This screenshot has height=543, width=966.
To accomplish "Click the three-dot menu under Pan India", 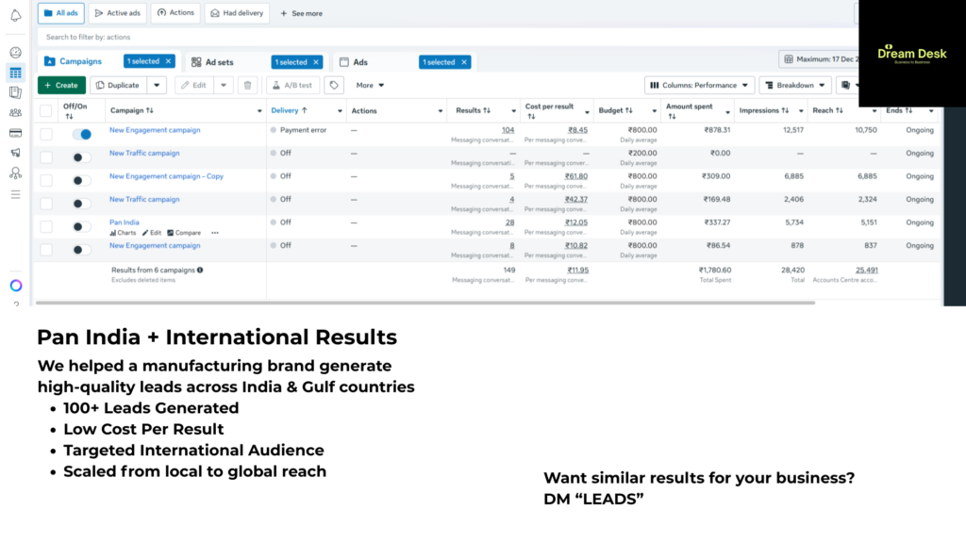I will click(x=214, y=233).
